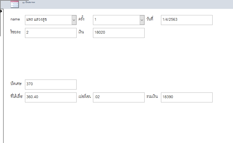This screenshot has height=143, width=233.
Task: Click the form title text in header
Action: [x=29, y=2]
